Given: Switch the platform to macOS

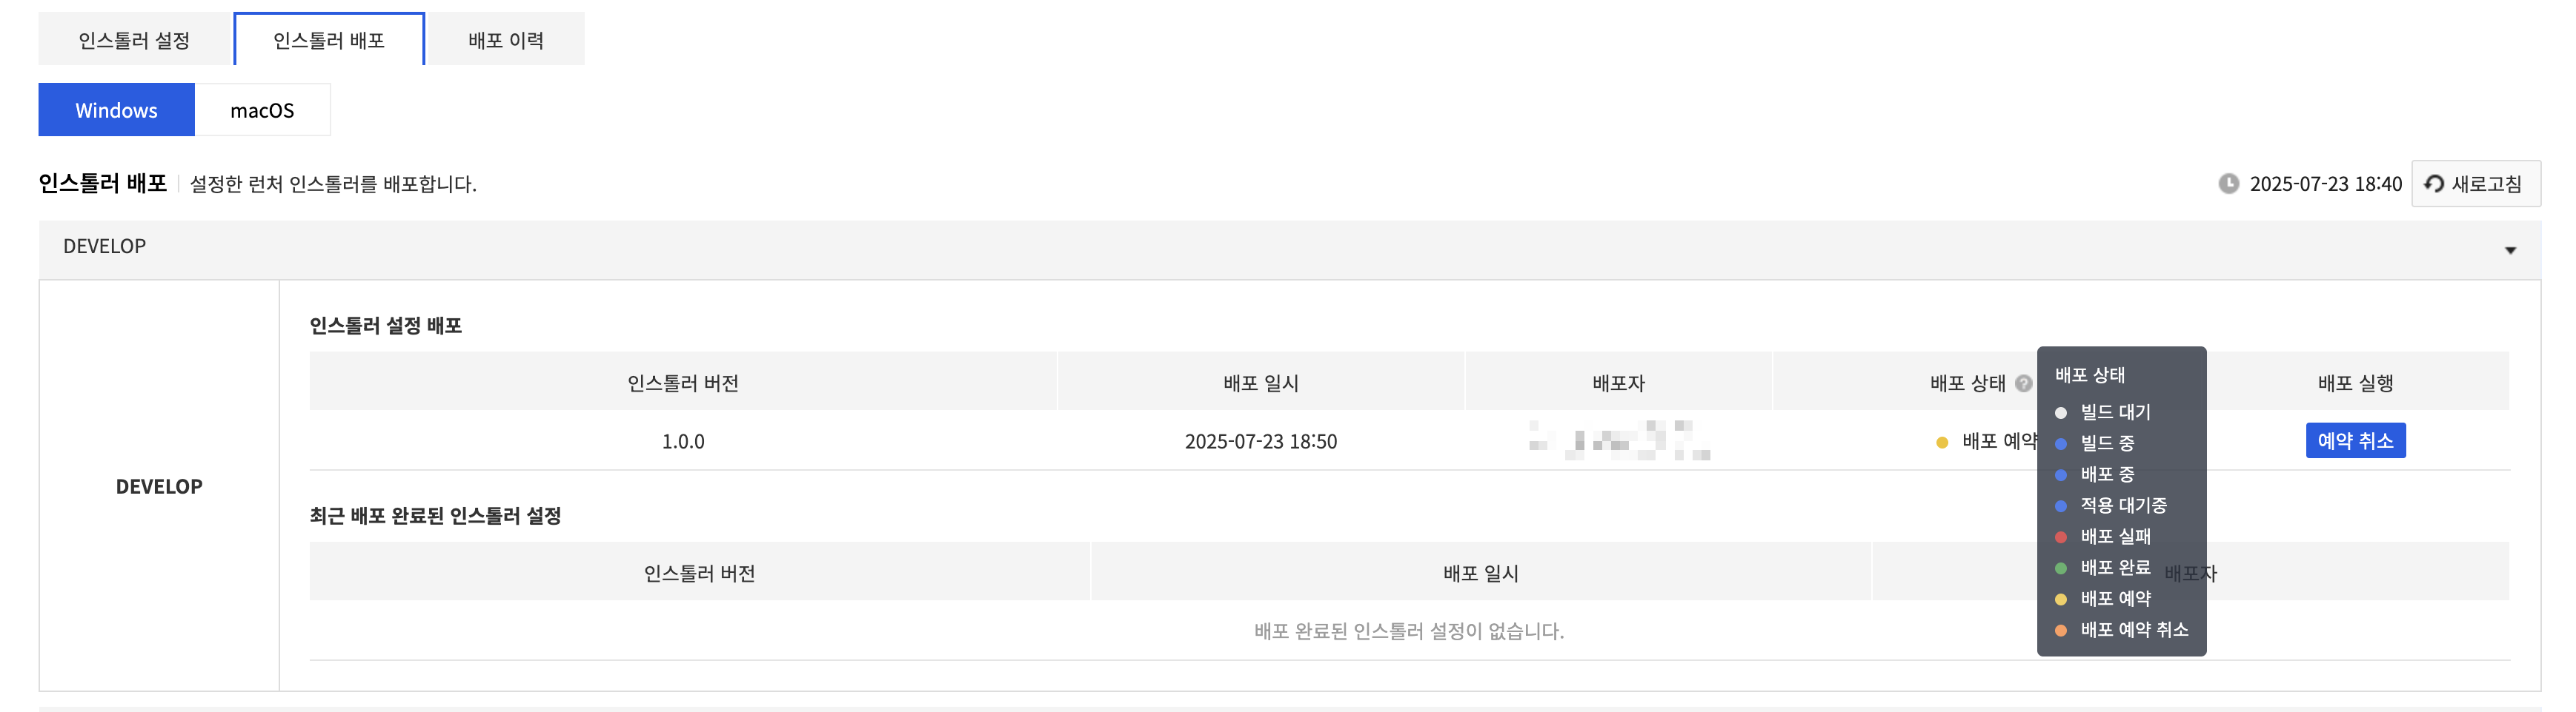Looking at the screenshot, I should [x=262, y=110].
